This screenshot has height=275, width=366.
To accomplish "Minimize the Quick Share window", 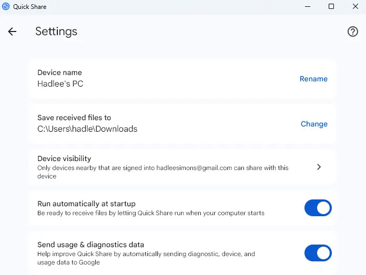I will click(307, 6).
